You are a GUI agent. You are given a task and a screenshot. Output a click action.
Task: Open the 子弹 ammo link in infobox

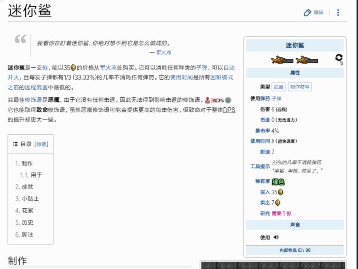277,99
